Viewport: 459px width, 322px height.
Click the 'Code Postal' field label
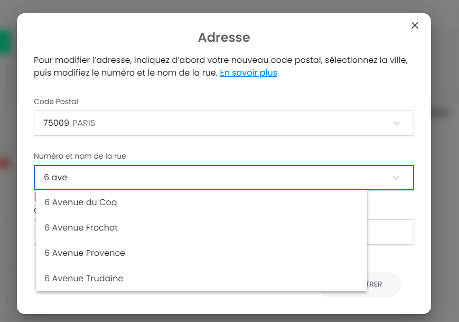coord(56,102)
